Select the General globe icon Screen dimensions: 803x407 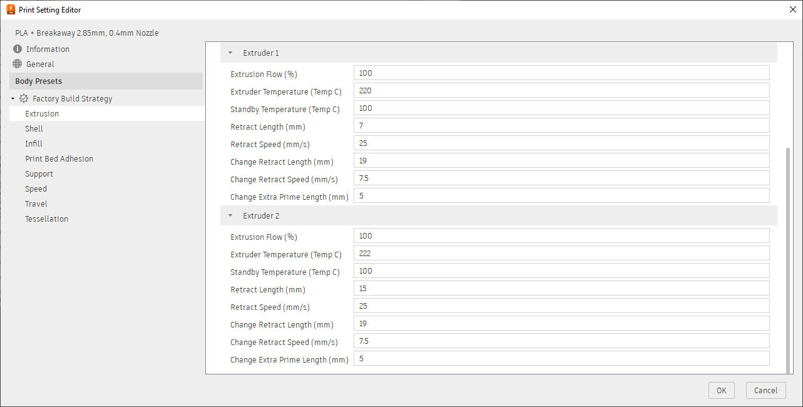17,64
